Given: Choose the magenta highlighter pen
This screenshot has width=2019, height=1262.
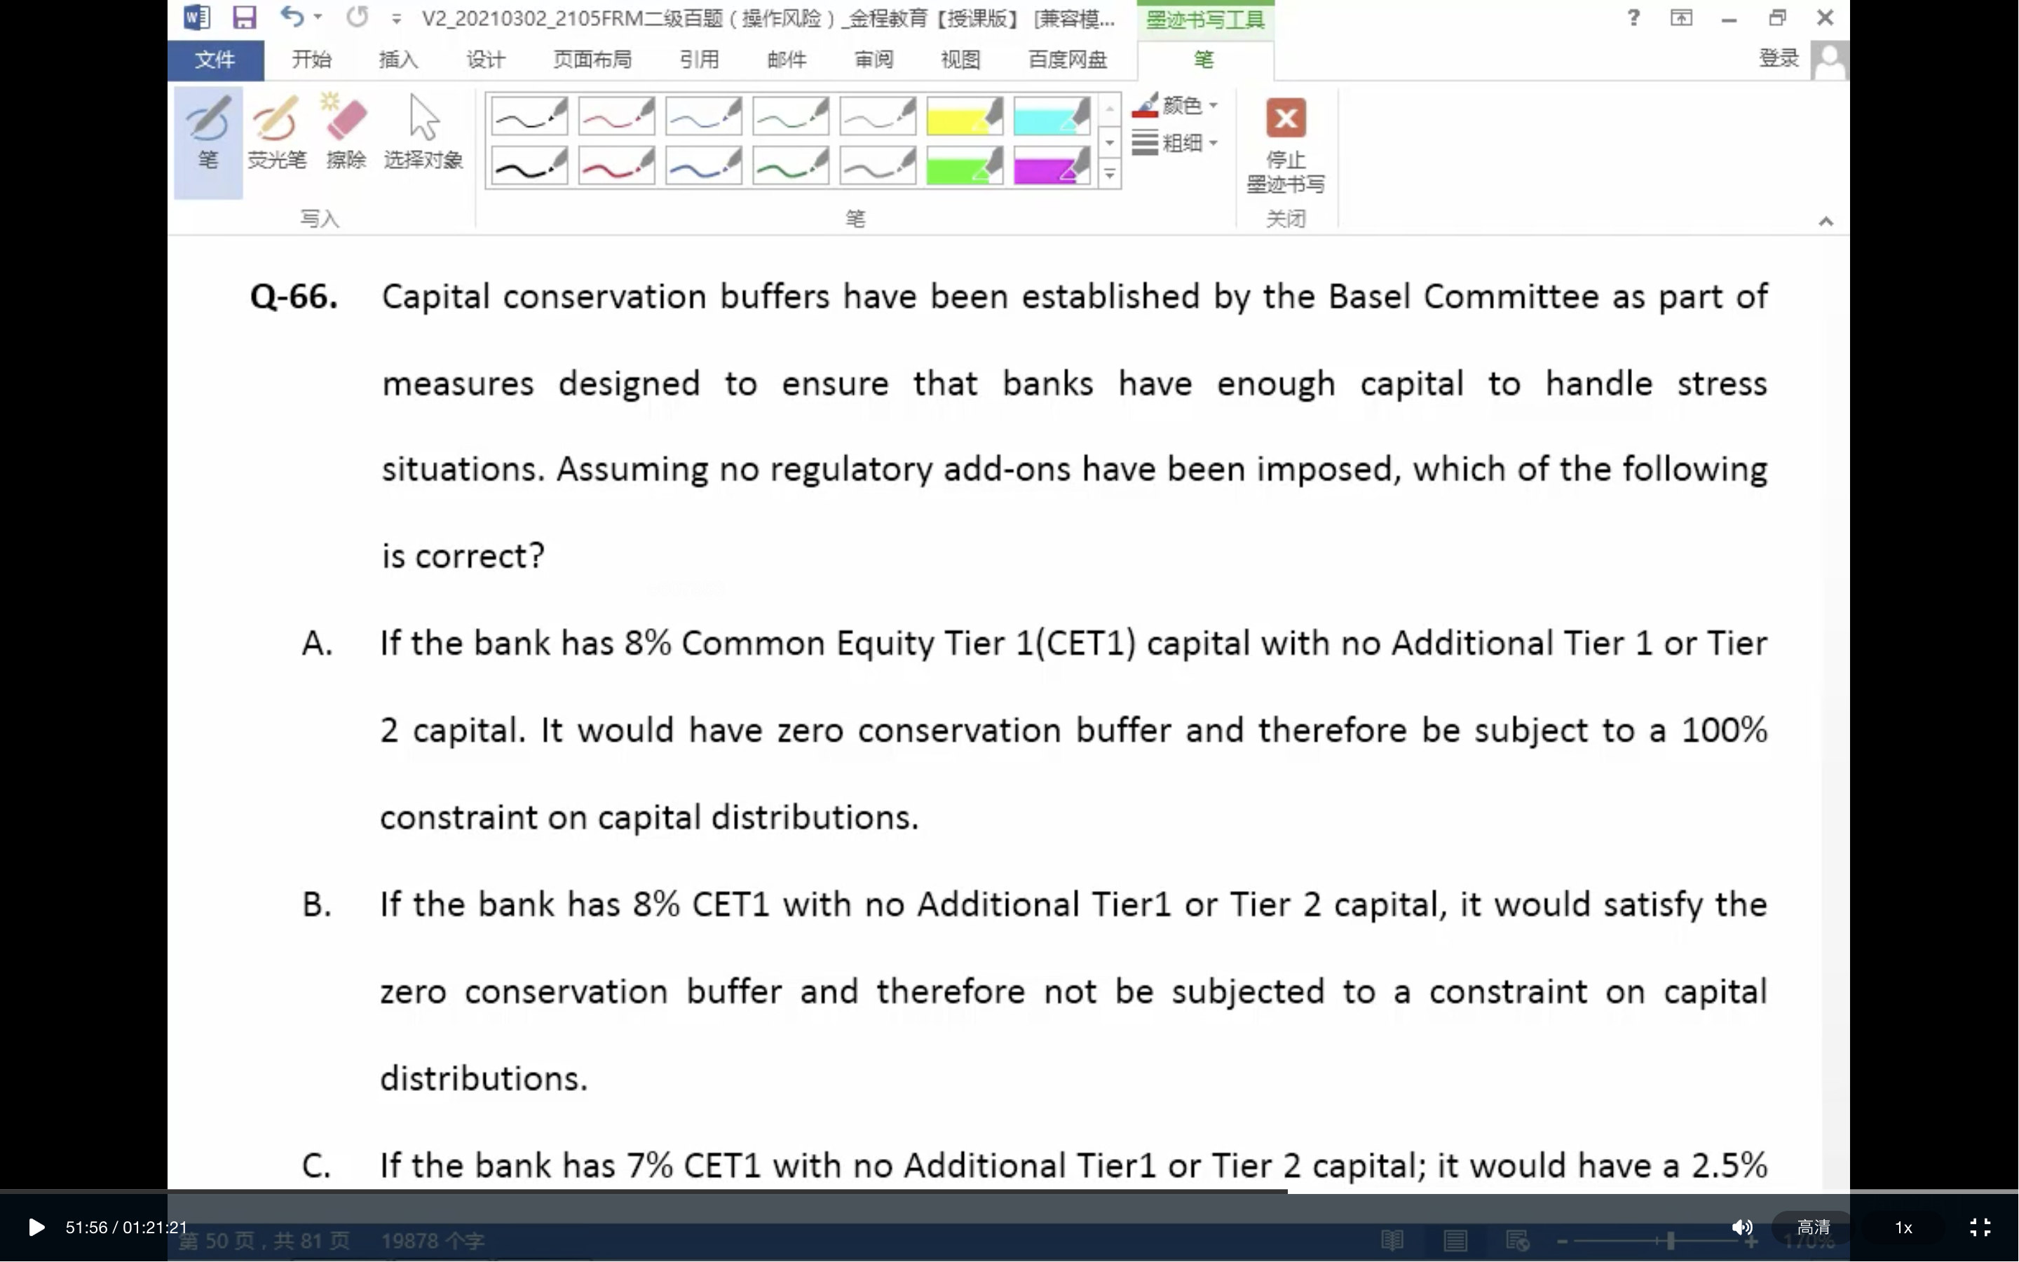Looking at the screenshot, I should tap(1052, 165).
